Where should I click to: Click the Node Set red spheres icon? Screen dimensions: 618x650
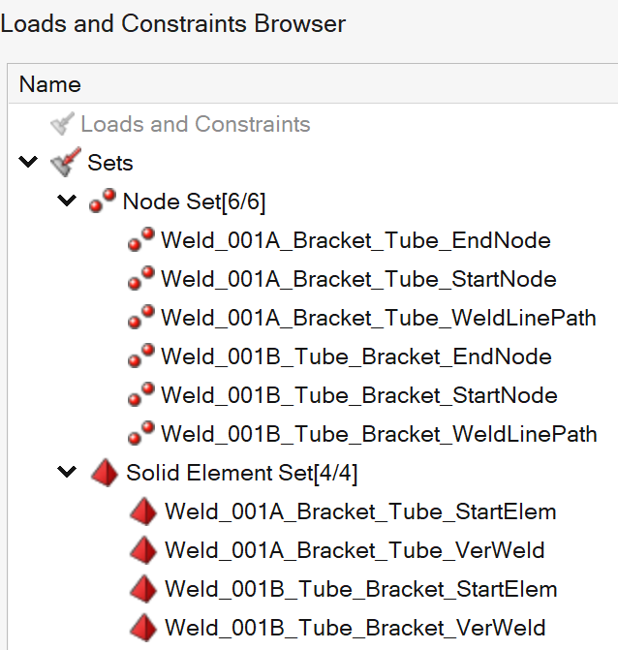[x=102, y=201]
